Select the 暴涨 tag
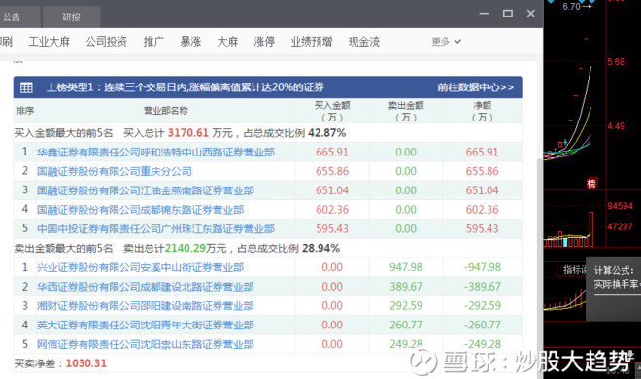This screenshot has height=379, width=641. [190, 42]
